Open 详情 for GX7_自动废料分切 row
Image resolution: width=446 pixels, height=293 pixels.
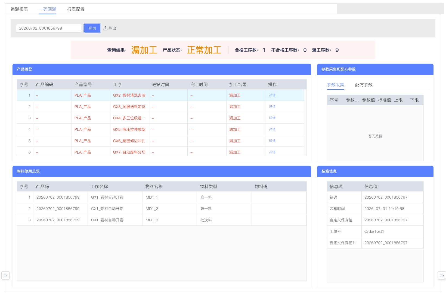pos(272,152)
